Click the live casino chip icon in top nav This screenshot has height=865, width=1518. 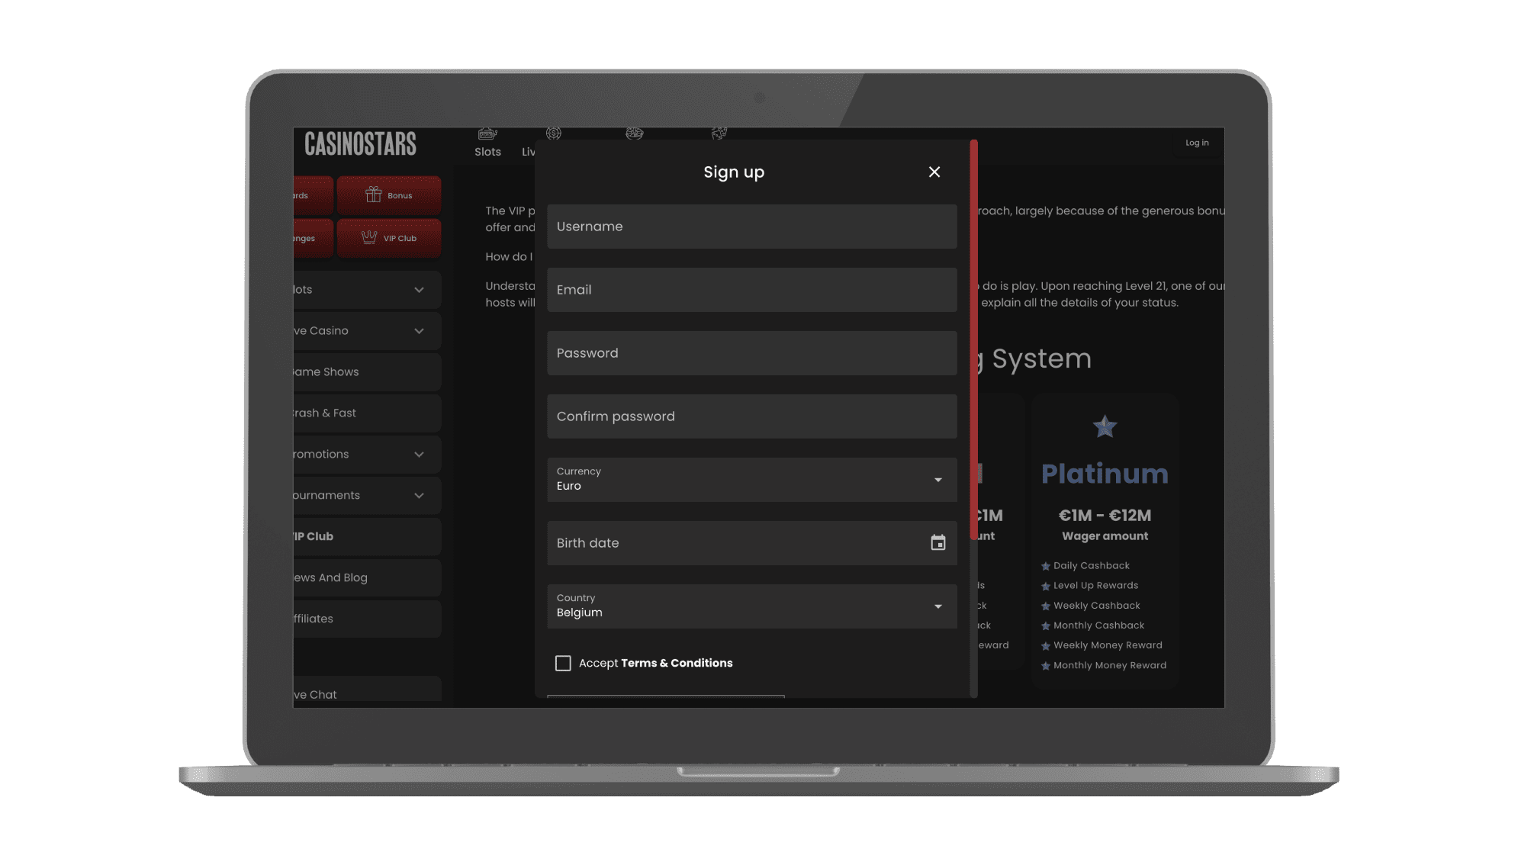pos(554,133)
